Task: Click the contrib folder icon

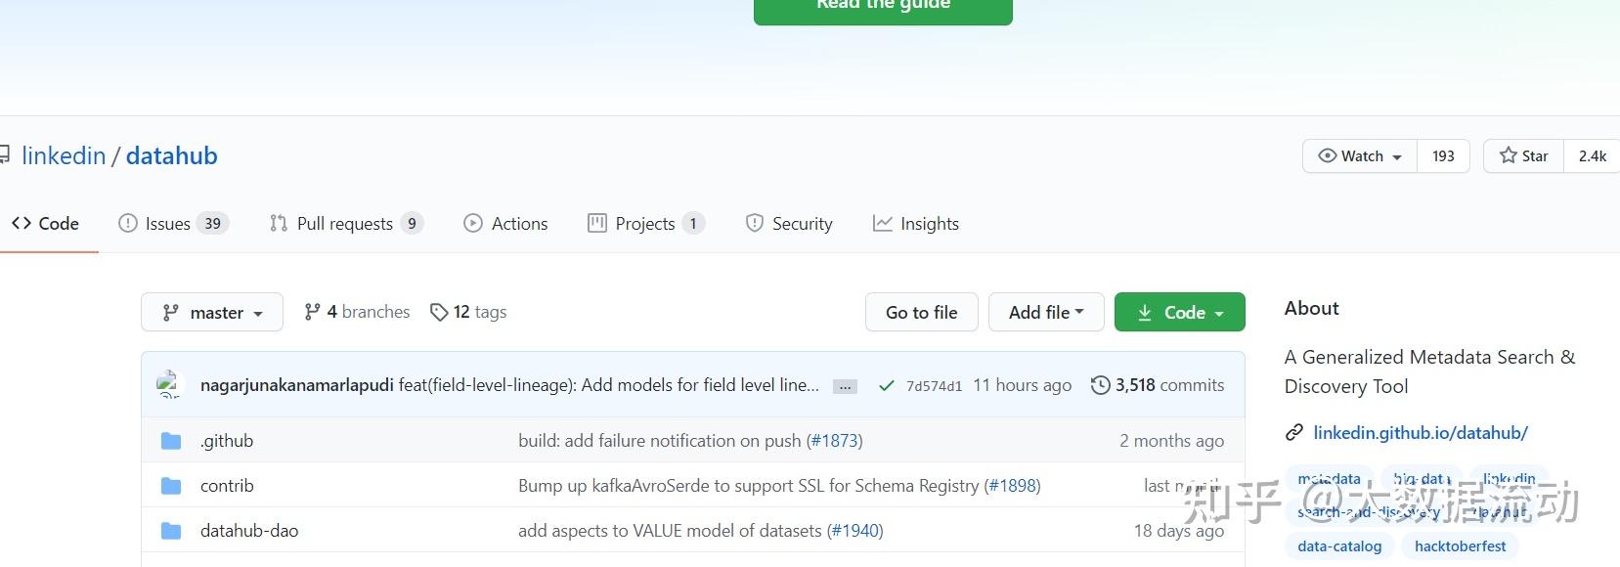Action: click(171, 486)
